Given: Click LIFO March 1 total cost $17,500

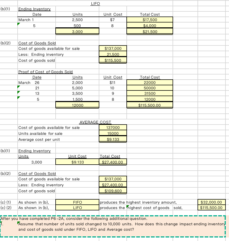Looking at the screenshot, I should (x=150, y=20).
